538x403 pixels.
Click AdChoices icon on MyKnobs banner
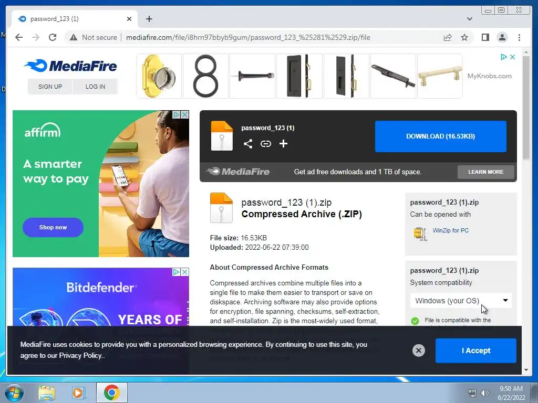[503, 57]
